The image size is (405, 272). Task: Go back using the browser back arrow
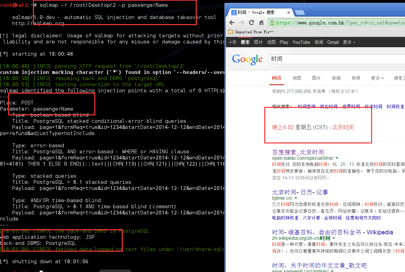[x=232, y=23]
